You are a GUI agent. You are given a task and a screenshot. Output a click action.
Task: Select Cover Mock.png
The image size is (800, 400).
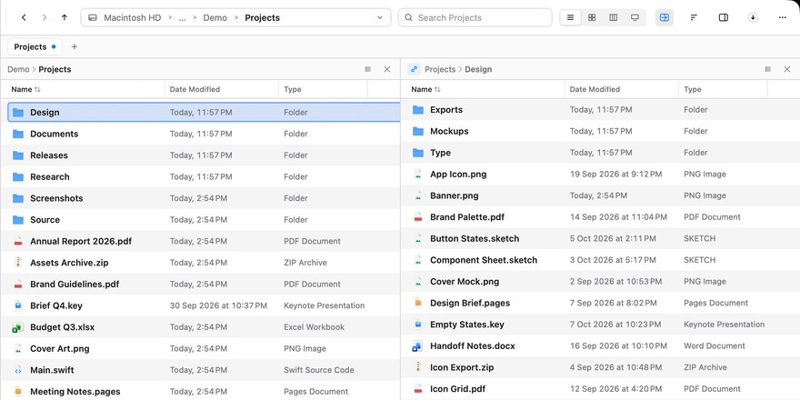click(600, 281)
